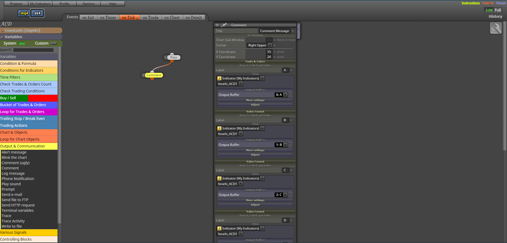Image resolution: width=507 pixels, height=243 pixels.
Task: Open the Profile menu
Action: [64, 4]
